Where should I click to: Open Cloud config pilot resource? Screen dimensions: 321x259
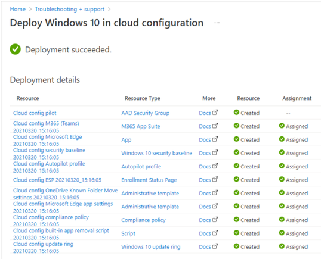[x=35, y=113]
